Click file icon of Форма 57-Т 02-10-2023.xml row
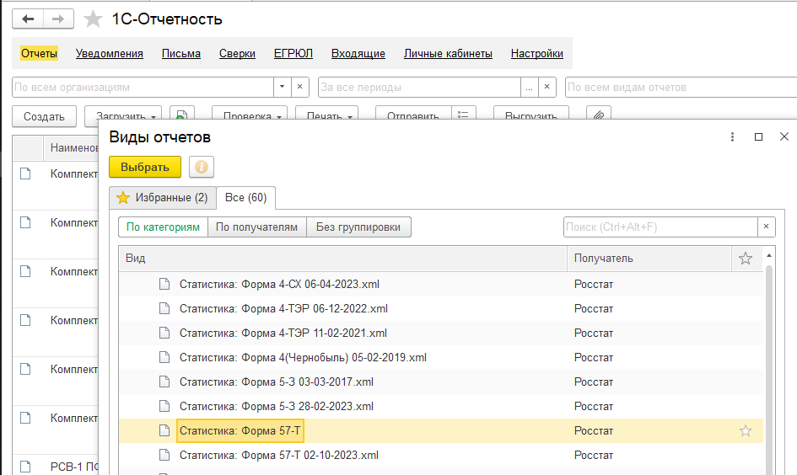The width and height of the screenshot is (797, 475). tap(164, 455)
